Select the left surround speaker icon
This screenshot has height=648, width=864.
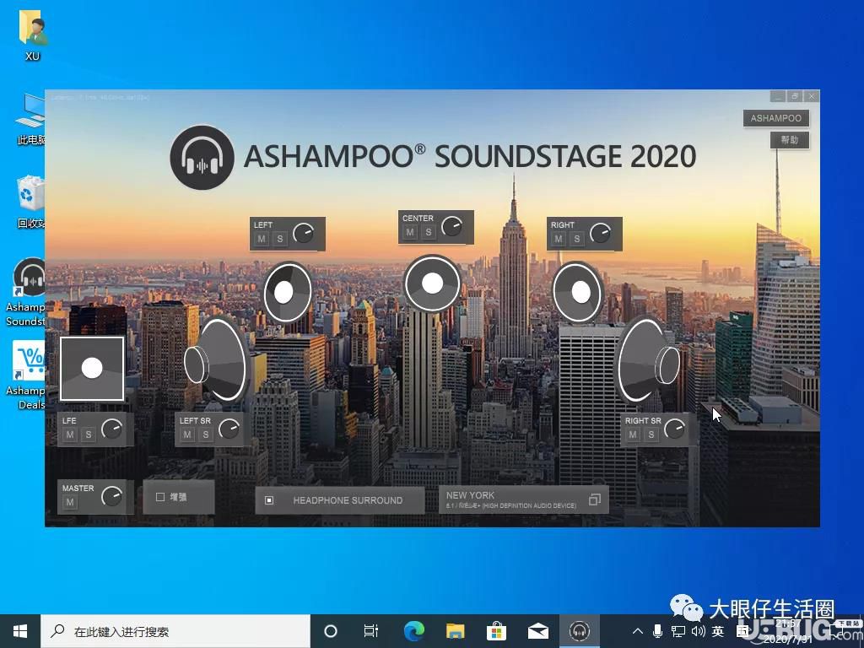[x=216, y=361]
